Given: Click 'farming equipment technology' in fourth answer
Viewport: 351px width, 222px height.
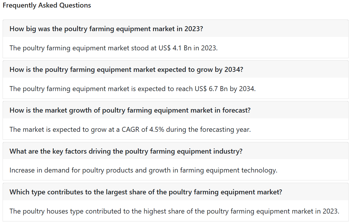Looking at the screenshot, I should (228, 170).
